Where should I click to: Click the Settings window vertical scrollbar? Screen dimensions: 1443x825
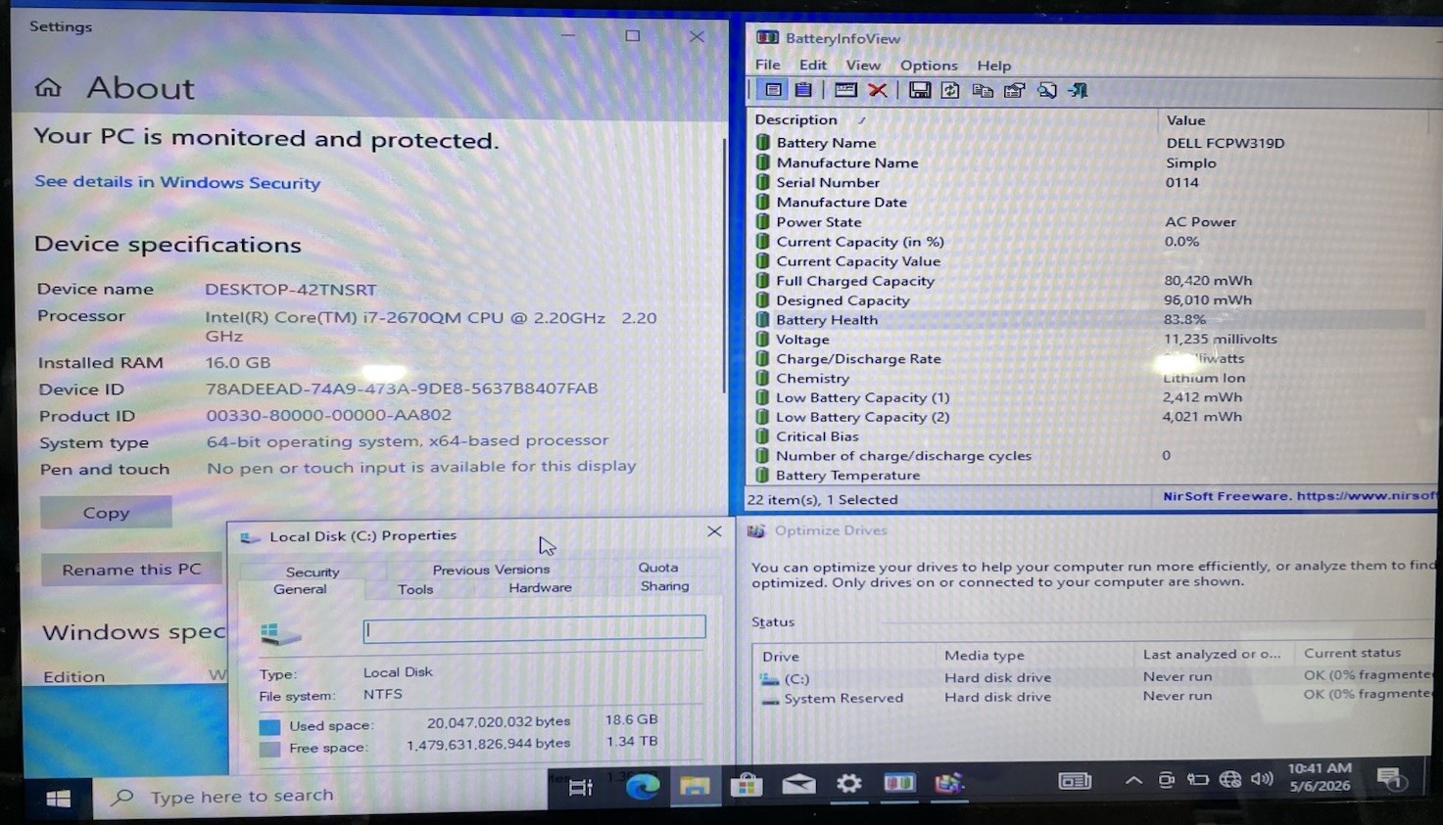point(724,264)
